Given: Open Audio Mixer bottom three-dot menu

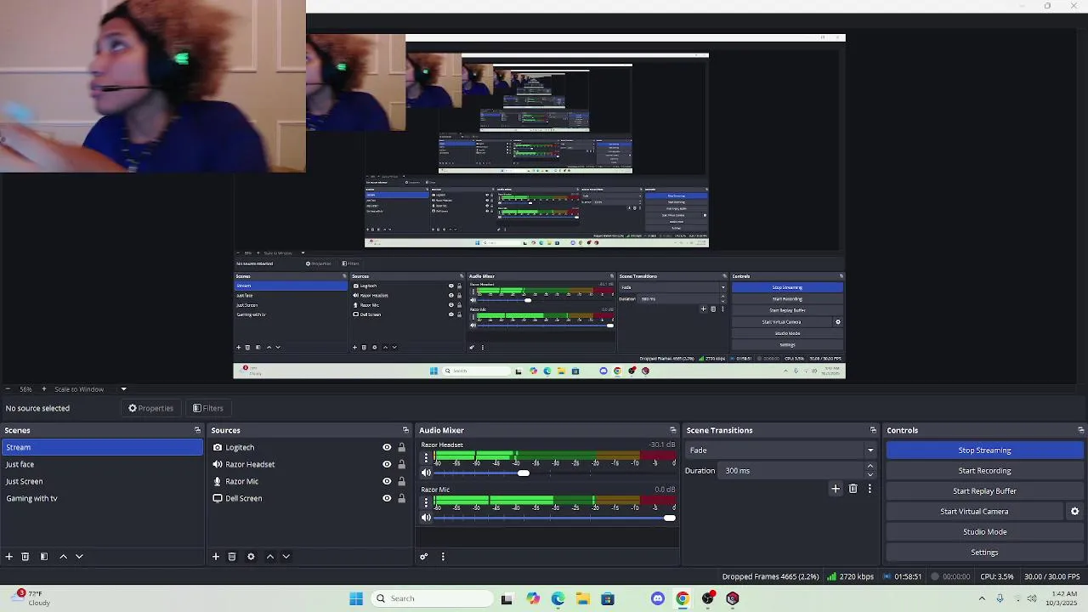Looking at the screenshot, I should tap(443, 557).
